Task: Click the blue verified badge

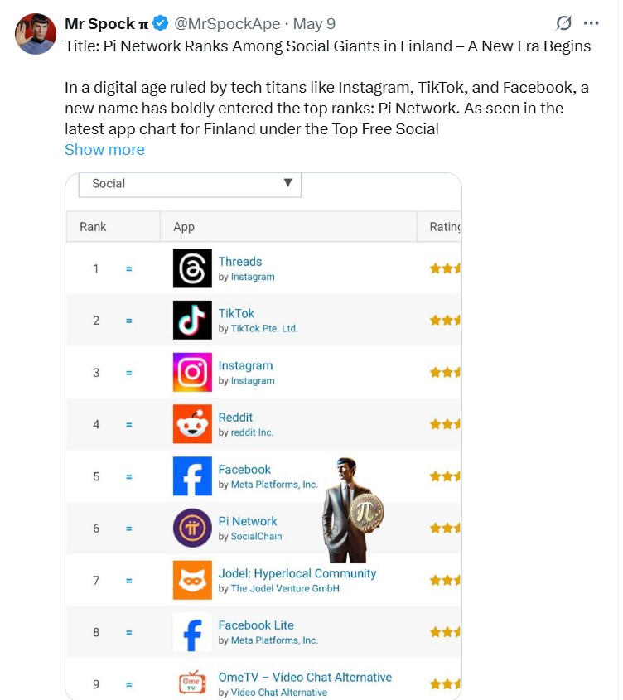Action: [161, 23]
